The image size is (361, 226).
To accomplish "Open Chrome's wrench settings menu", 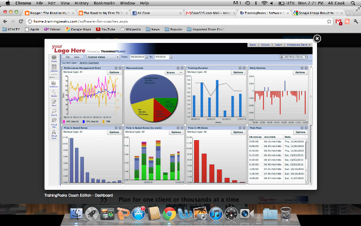I will tap(356, 21).
